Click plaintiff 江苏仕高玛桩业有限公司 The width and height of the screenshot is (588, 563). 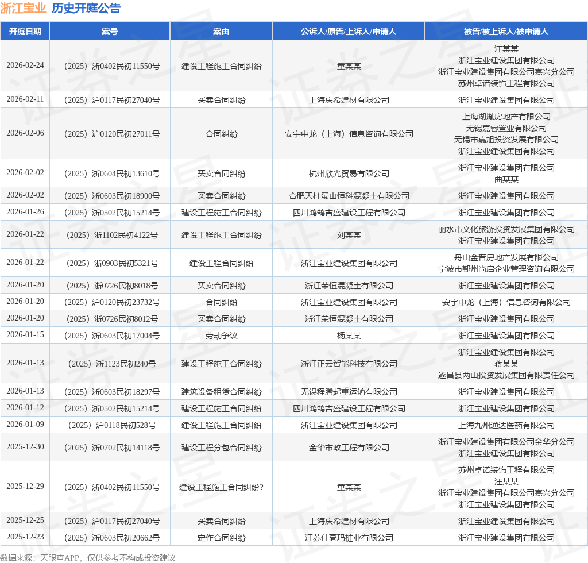coord(349,538)
